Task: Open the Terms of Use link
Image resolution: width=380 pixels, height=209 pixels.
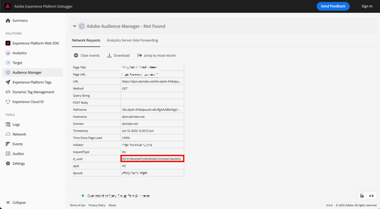Action: coord(78,205)
